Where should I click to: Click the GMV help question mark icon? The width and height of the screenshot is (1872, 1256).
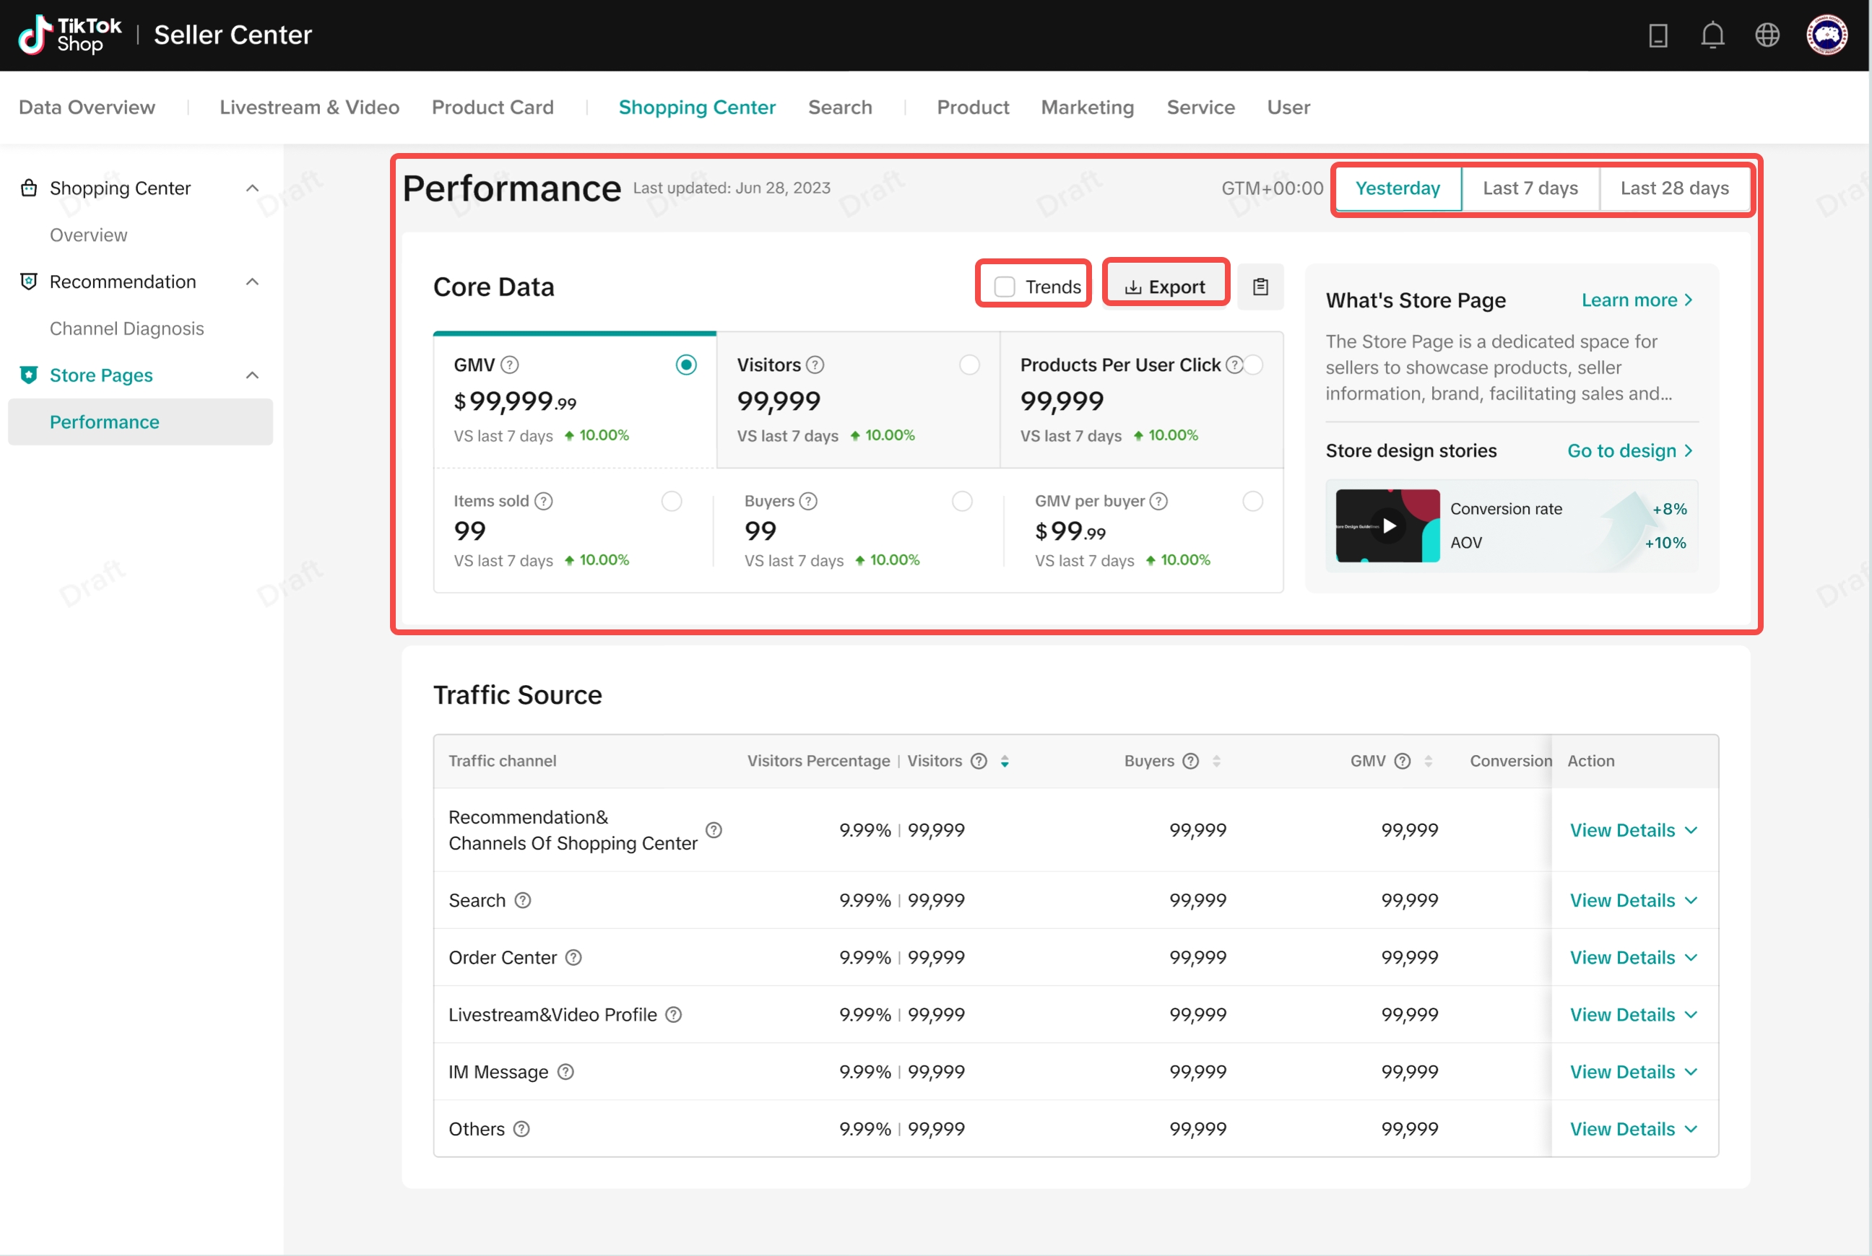(x=510, y=365)
